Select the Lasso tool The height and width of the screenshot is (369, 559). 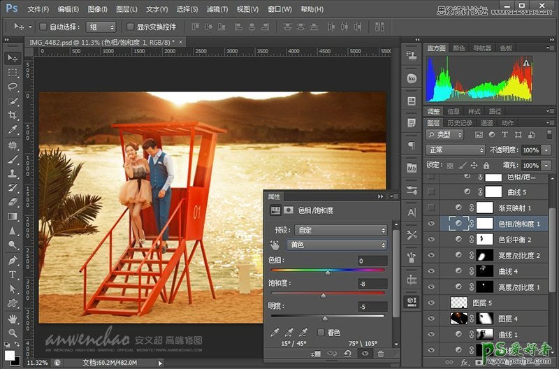13,87
